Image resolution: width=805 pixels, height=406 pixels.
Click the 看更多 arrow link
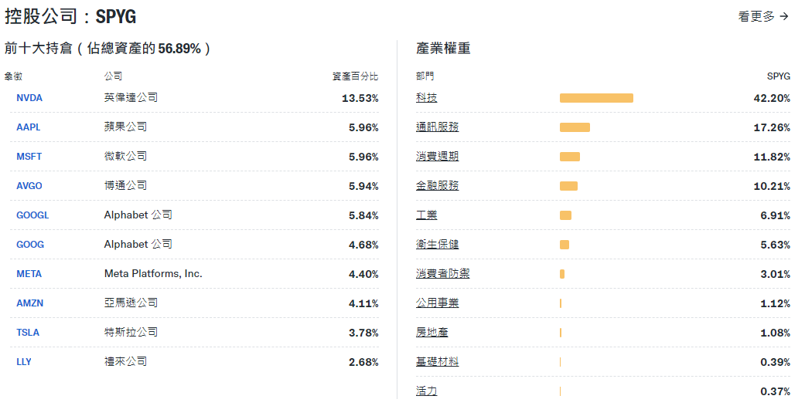(762, 16)
